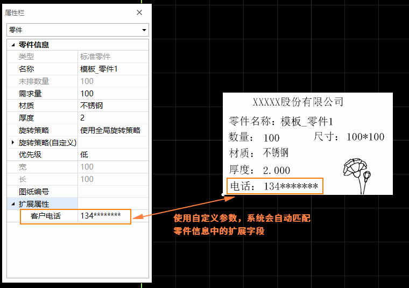Click the company title XXXXX股份有限公司
Viewport: 409px width, 288px height.
(298, 102)
